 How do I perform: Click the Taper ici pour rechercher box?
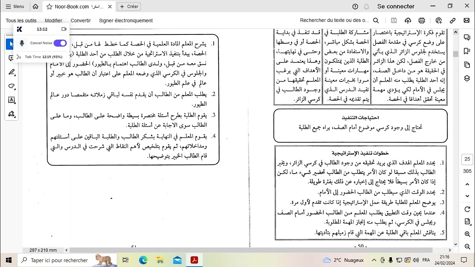pos(67,260)
